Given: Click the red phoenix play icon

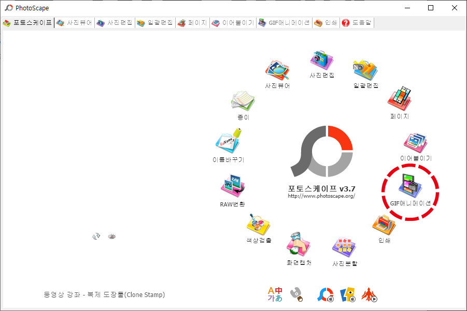Looking at the screenshot, I should pyautogui.click(x=370, y=294).
